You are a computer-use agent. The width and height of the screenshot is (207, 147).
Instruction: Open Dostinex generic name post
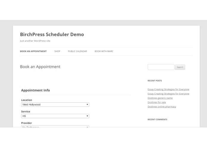(x=160, y=98)
